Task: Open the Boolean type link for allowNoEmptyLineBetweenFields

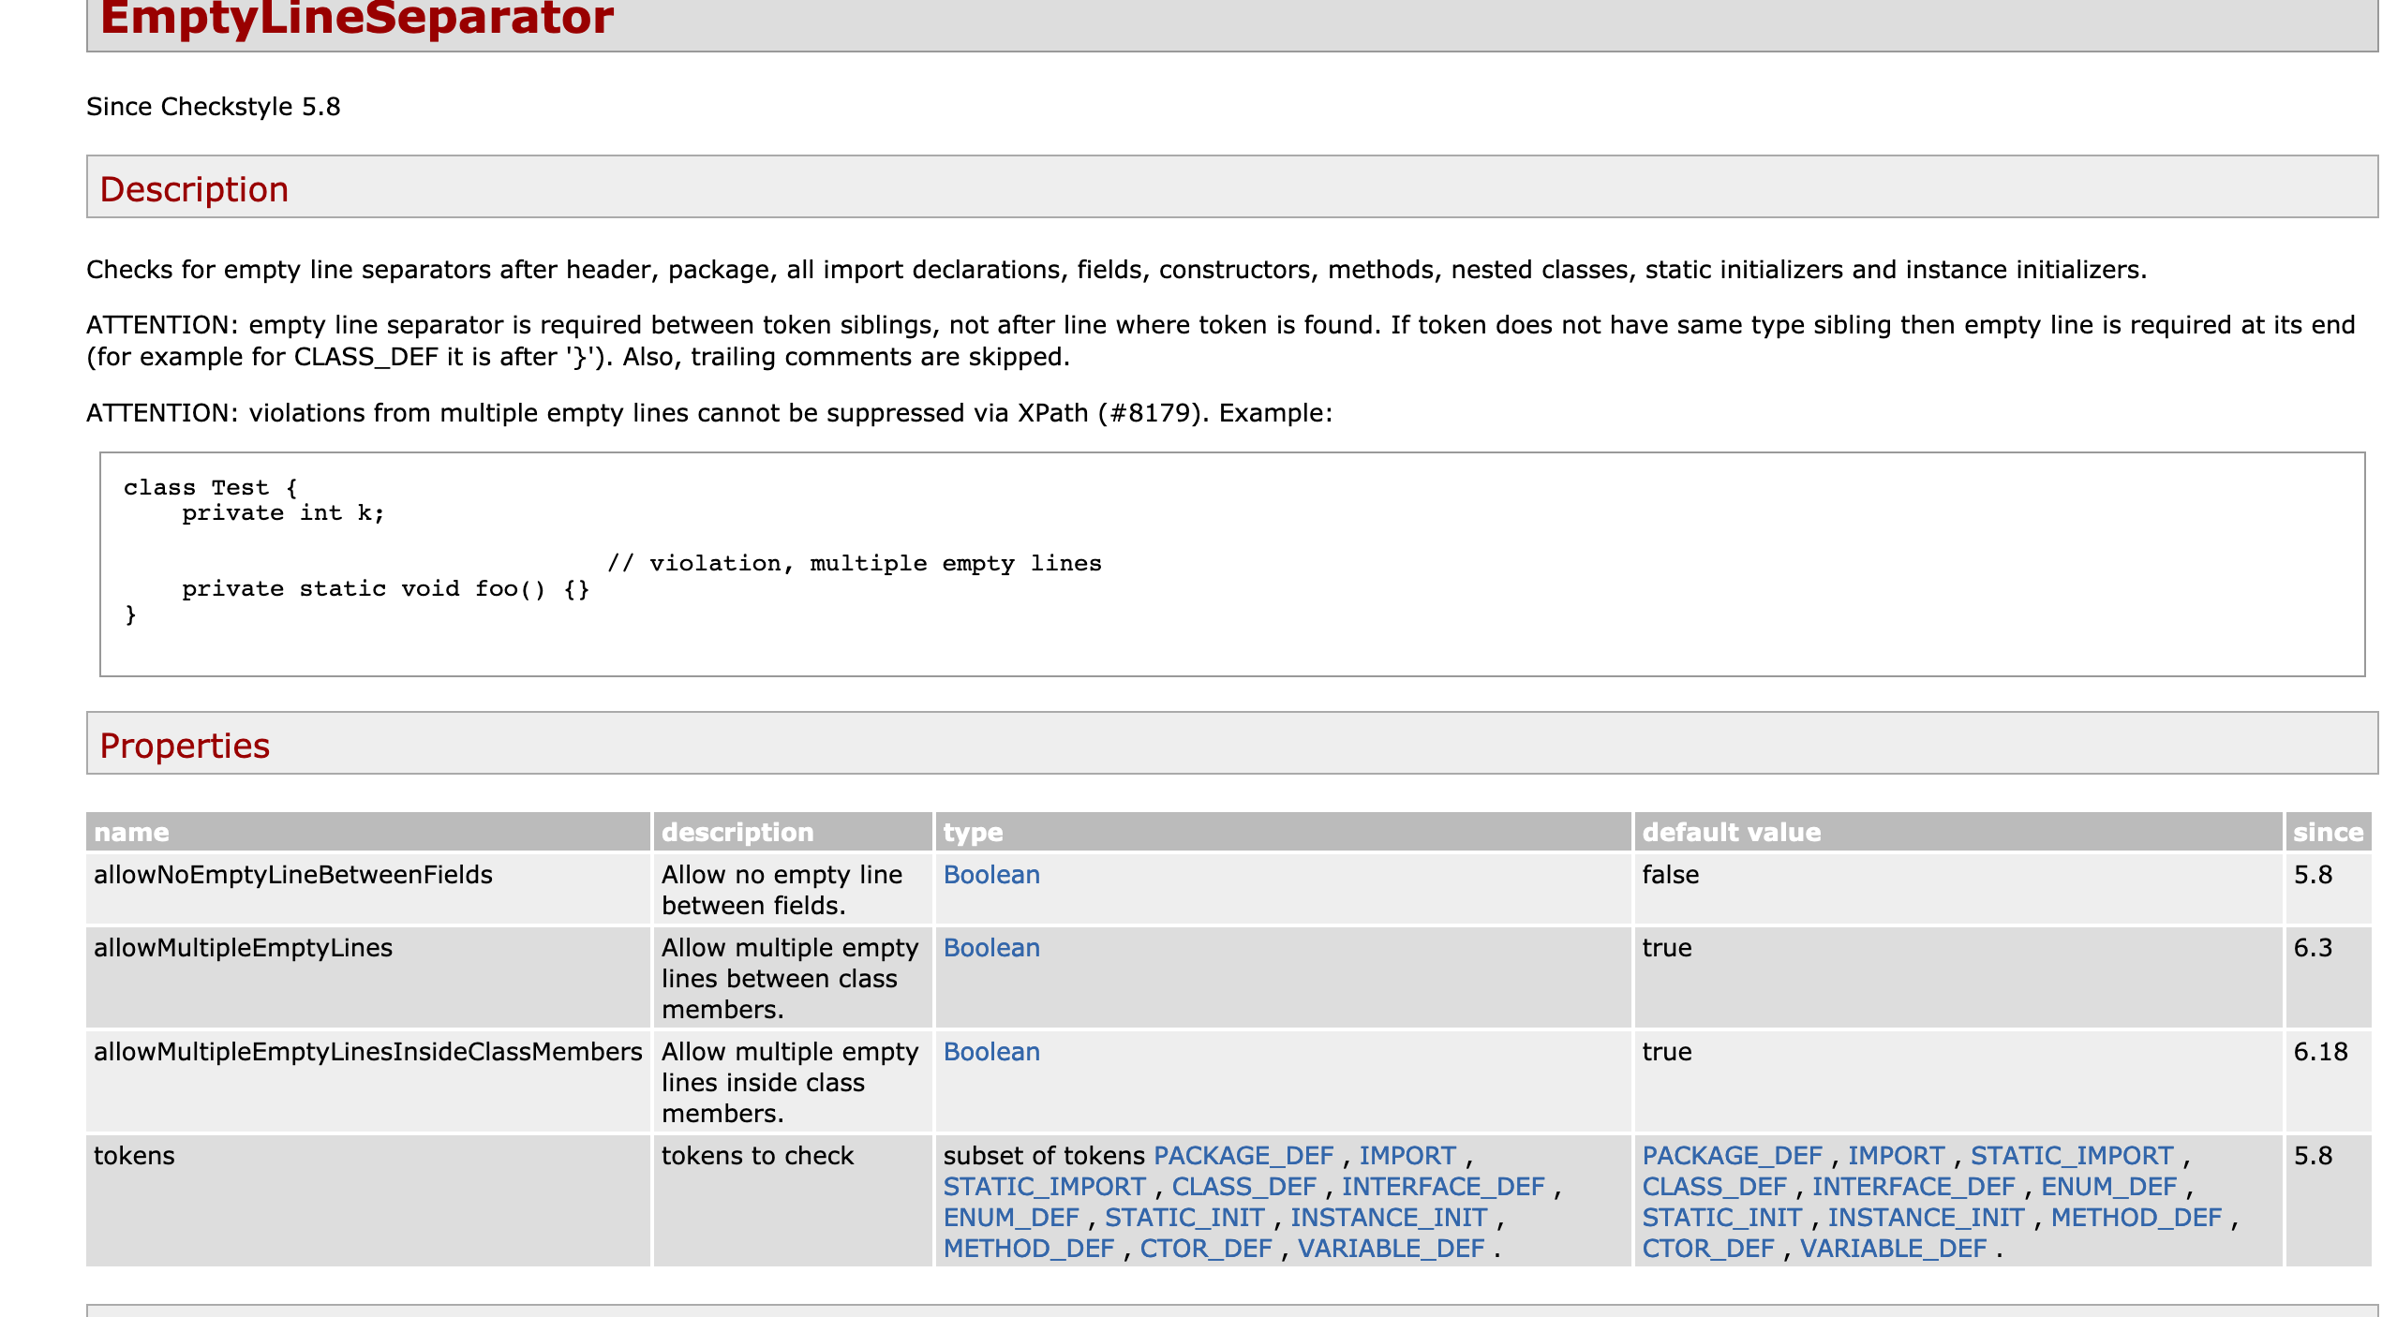Action: pyautogui.click(x=990, y=875)
